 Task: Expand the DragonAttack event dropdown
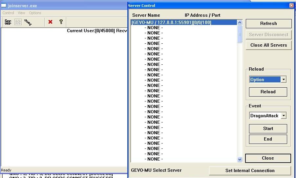tap(284, 116)
